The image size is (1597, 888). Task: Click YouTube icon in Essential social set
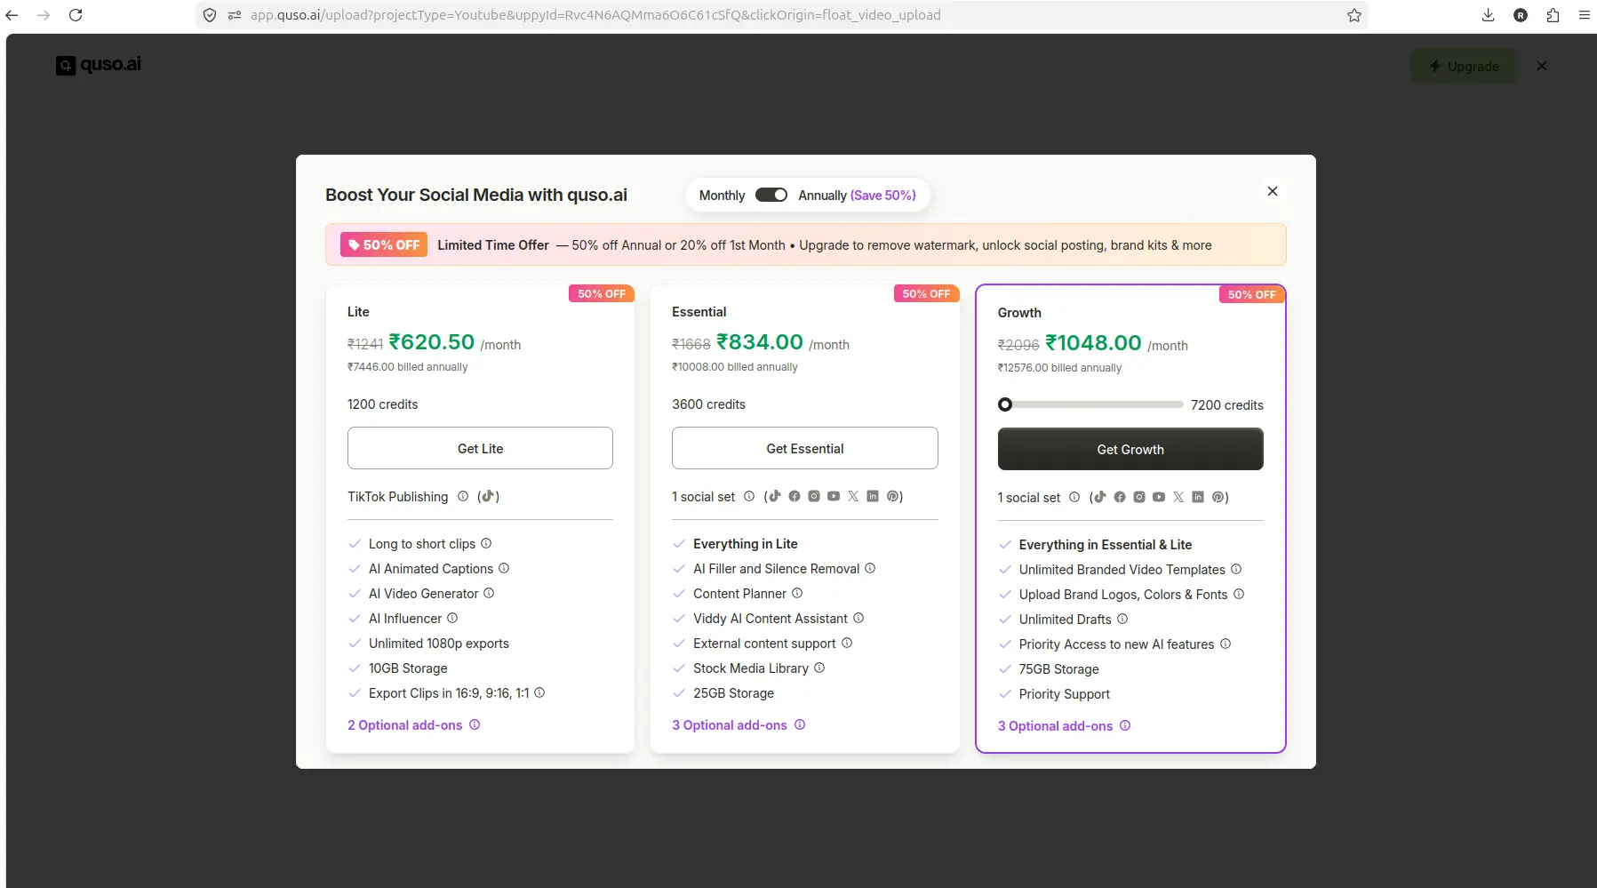coord(834,496)
